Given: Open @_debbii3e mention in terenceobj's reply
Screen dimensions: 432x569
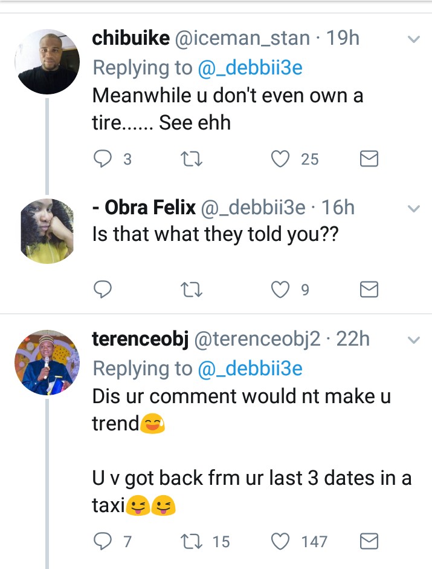Looking at the screenshot, I should click(250, 368).
